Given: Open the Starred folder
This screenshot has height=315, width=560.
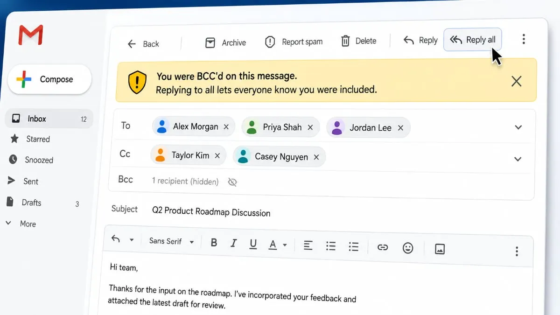Looking at the screenshot, I should coord(30,139).
